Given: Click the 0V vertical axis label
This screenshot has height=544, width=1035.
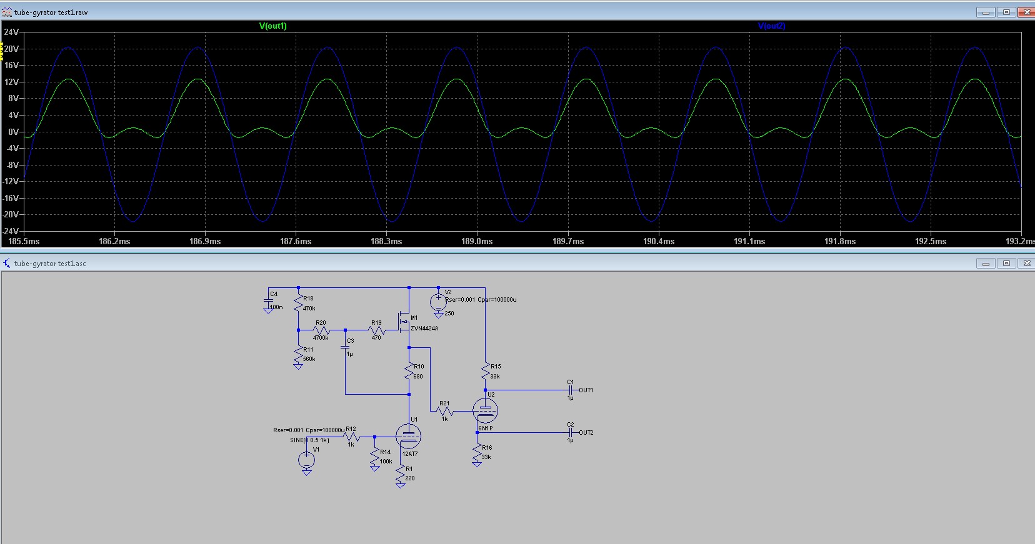Looking at the screenshot, I should pos(14,132).
